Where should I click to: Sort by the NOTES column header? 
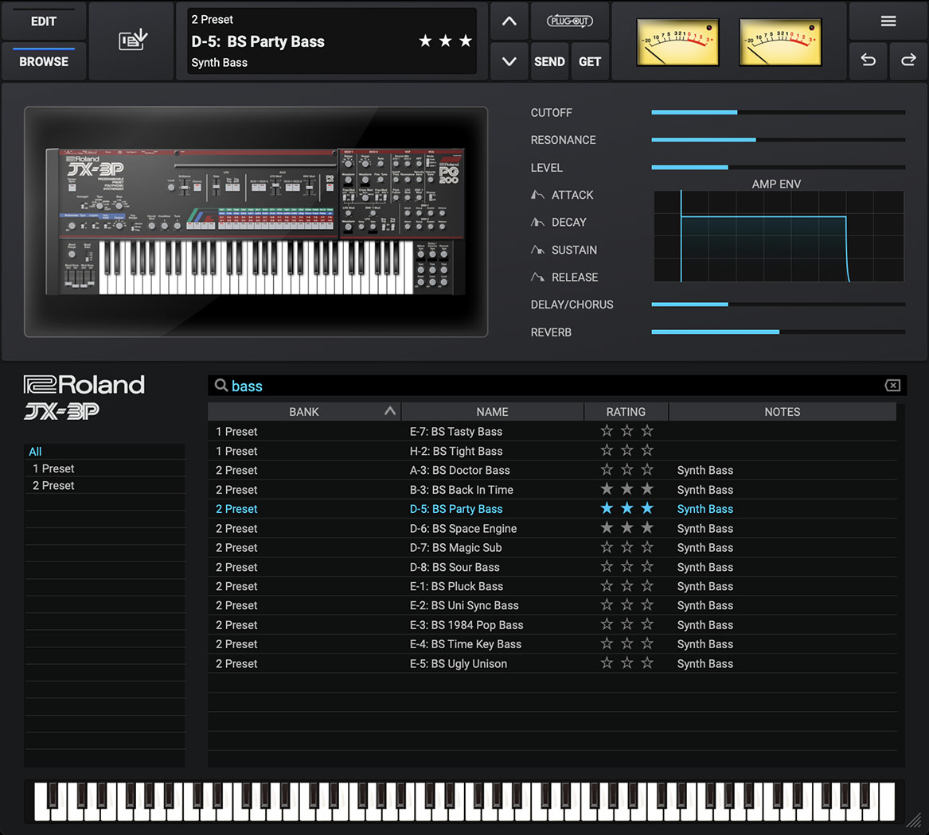point(782,412)
